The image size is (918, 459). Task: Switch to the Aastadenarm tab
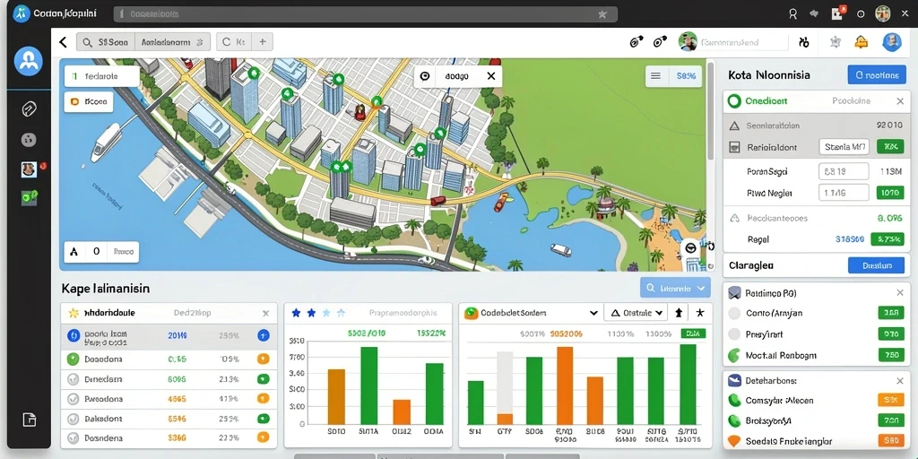tap(173, 42)
